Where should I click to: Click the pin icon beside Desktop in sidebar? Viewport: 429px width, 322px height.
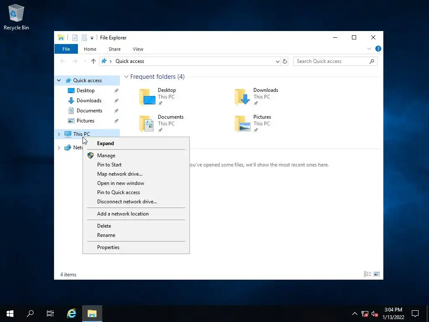pyautogui.click(x=116, y=91)
